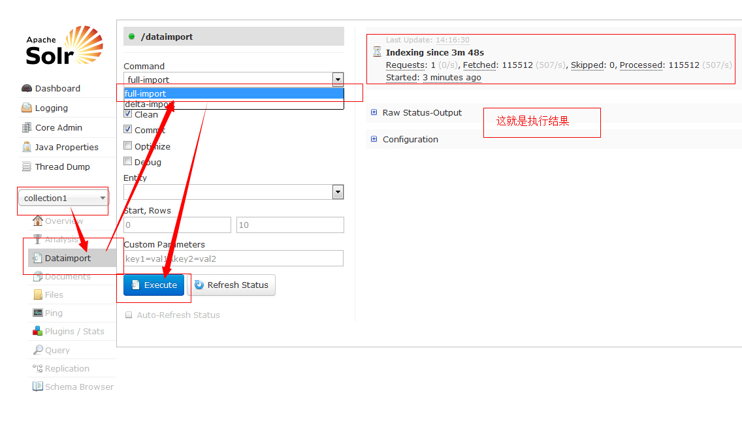Click the Custom Parameters input field
This screenshot has height=427, width=742.
[x=234, y=258]
